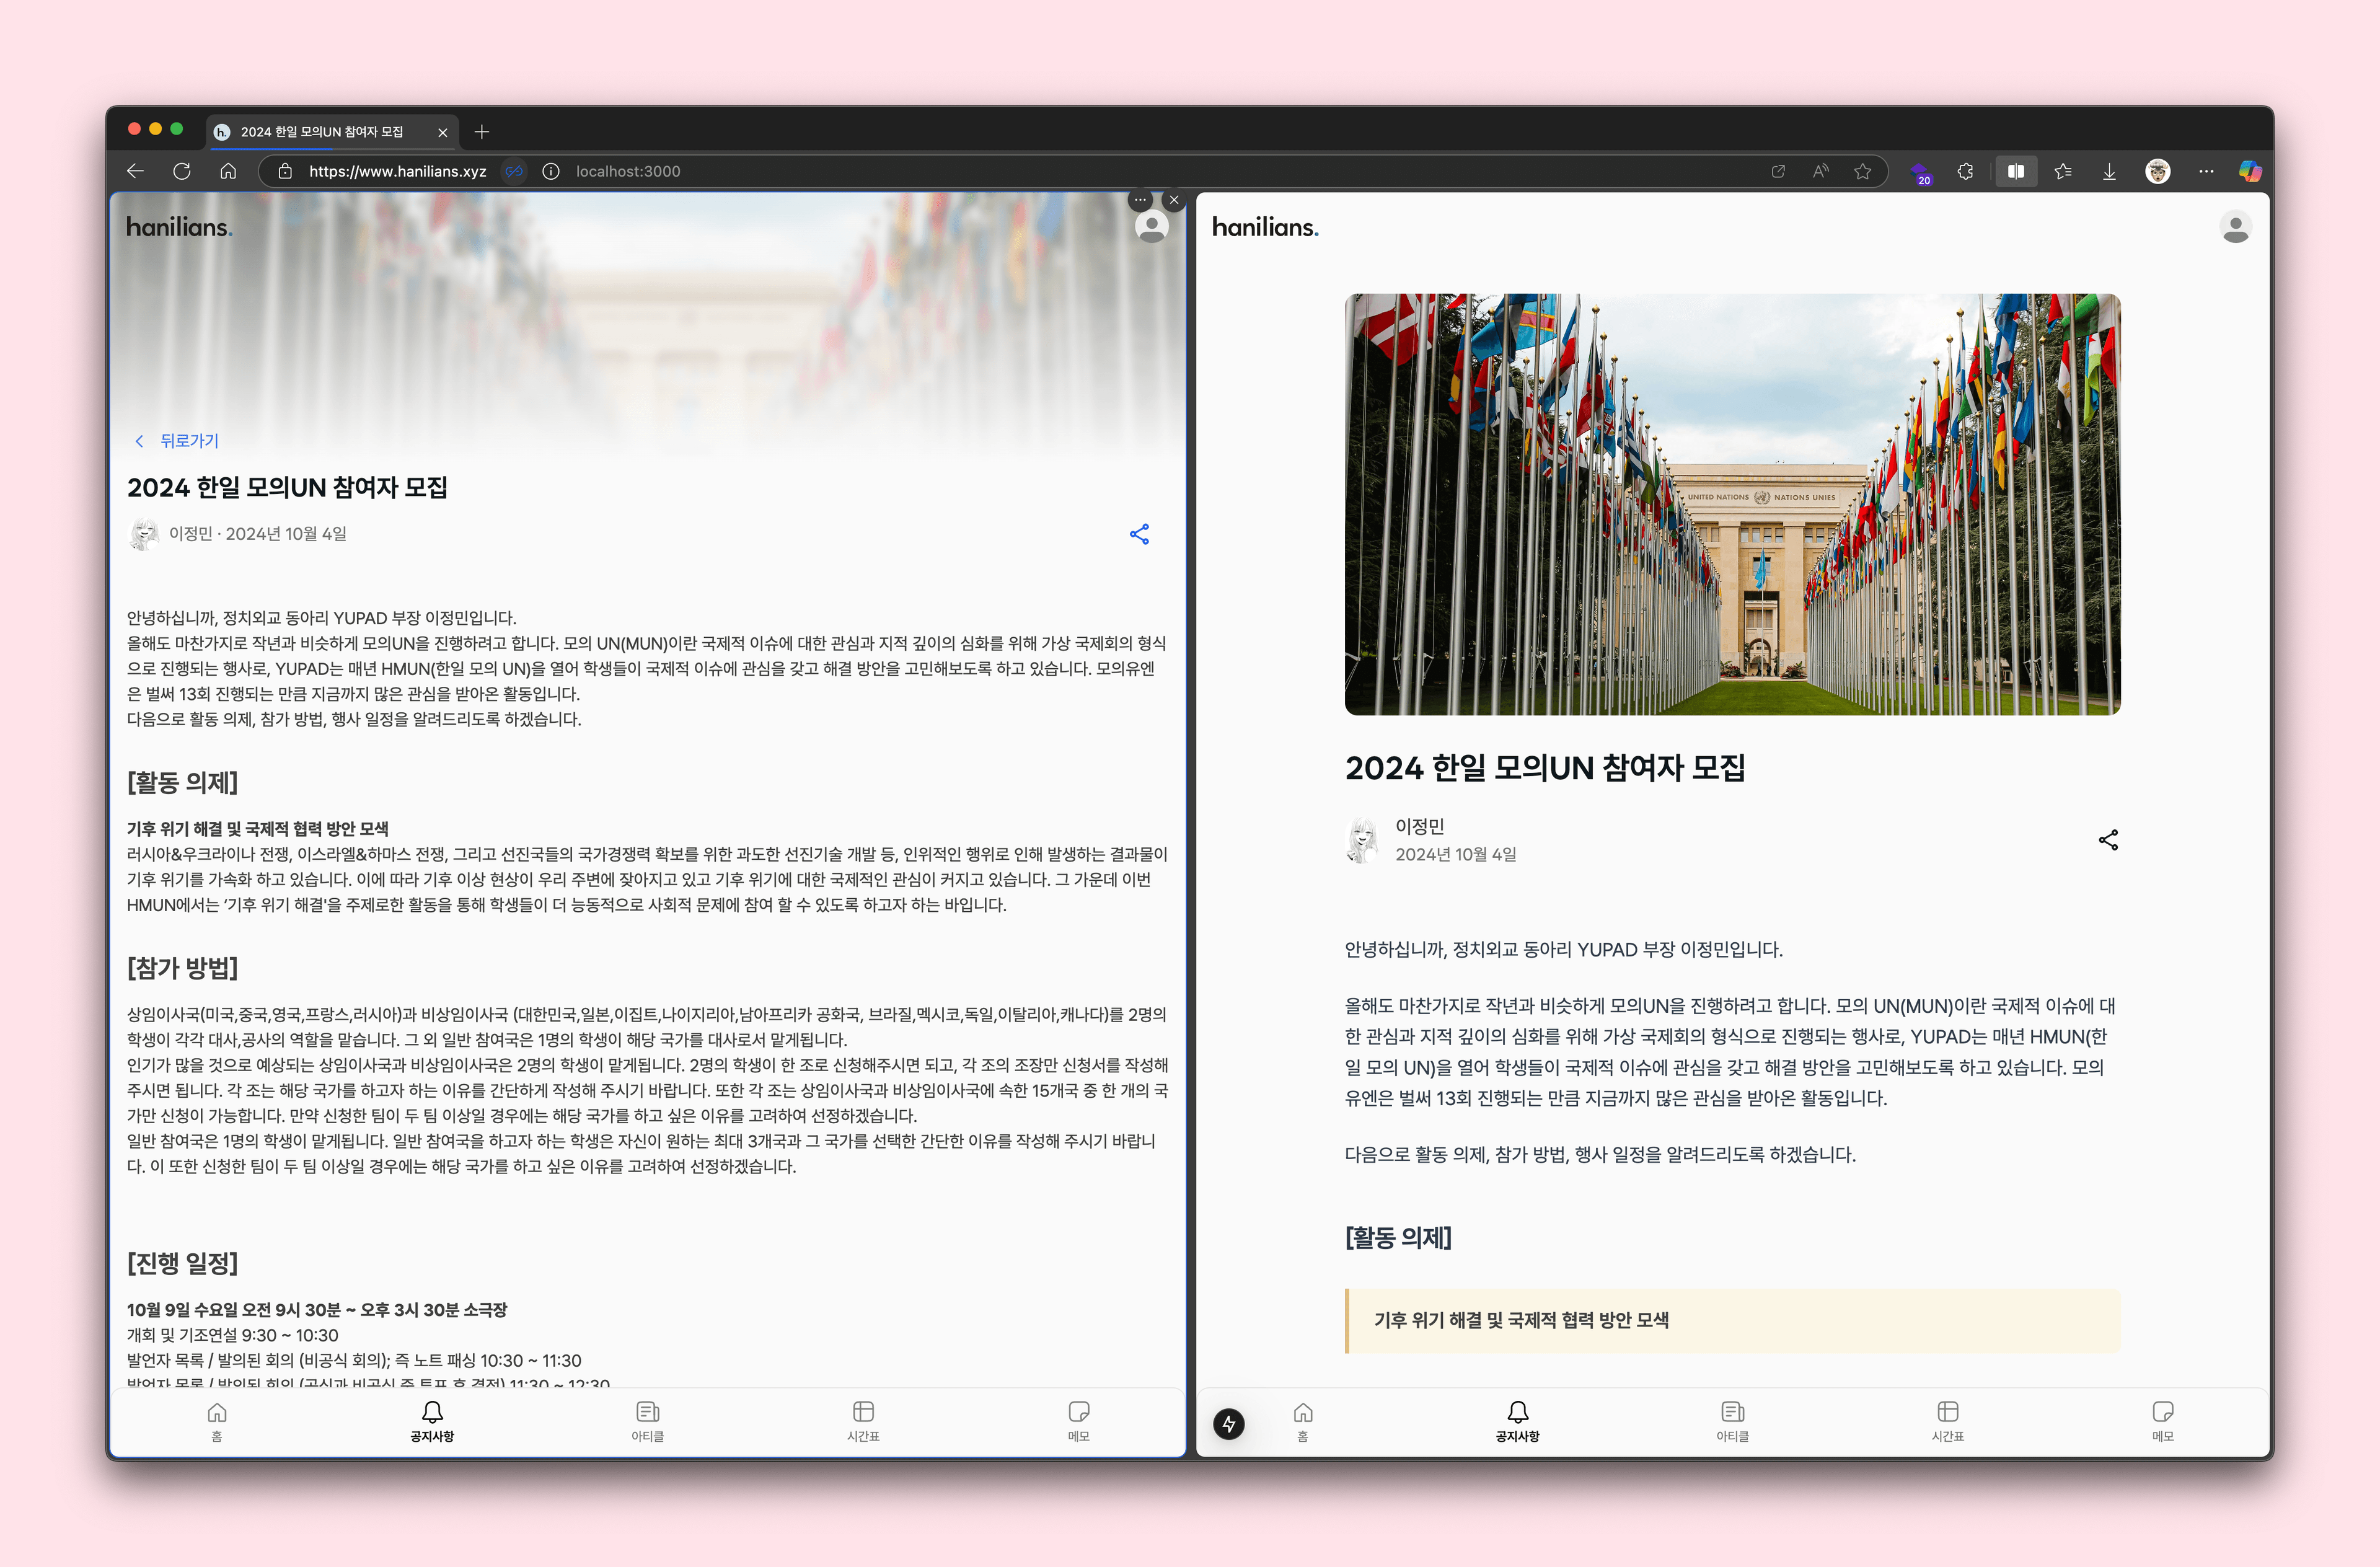The height and width of the screenshot is (1567, 2380).
Task: Close the left split pane
Action: 1174,200
